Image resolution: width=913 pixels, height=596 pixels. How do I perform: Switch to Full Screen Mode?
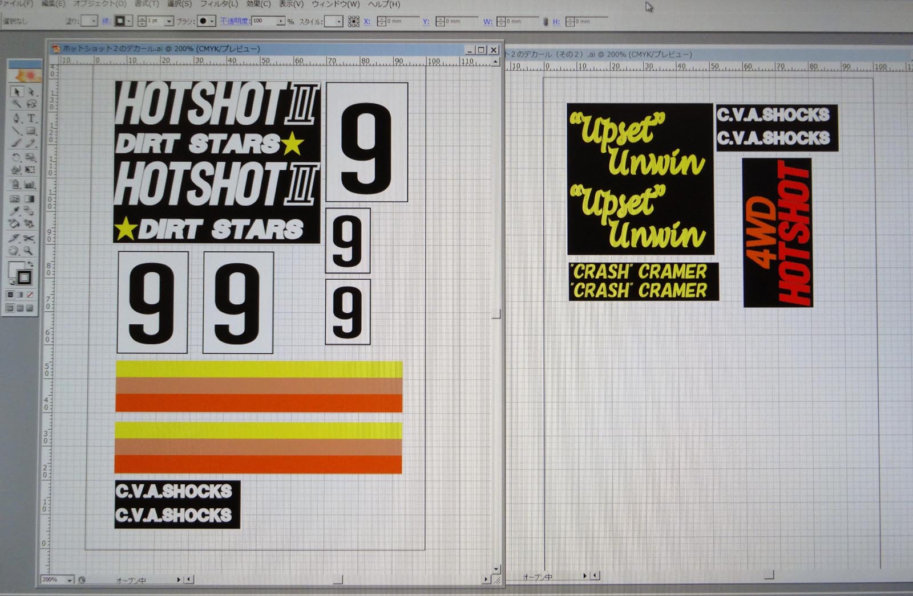click(30, 308)
